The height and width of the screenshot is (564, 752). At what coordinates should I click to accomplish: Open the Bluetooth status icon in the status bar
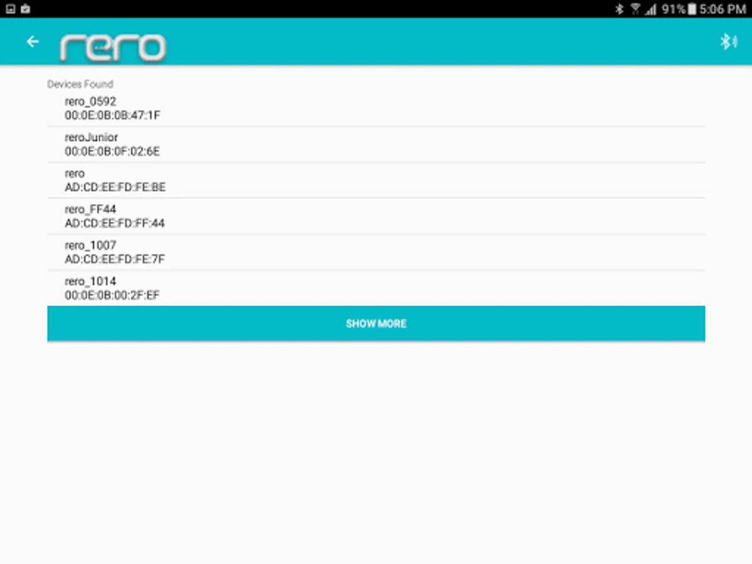(x=619, y=9)
